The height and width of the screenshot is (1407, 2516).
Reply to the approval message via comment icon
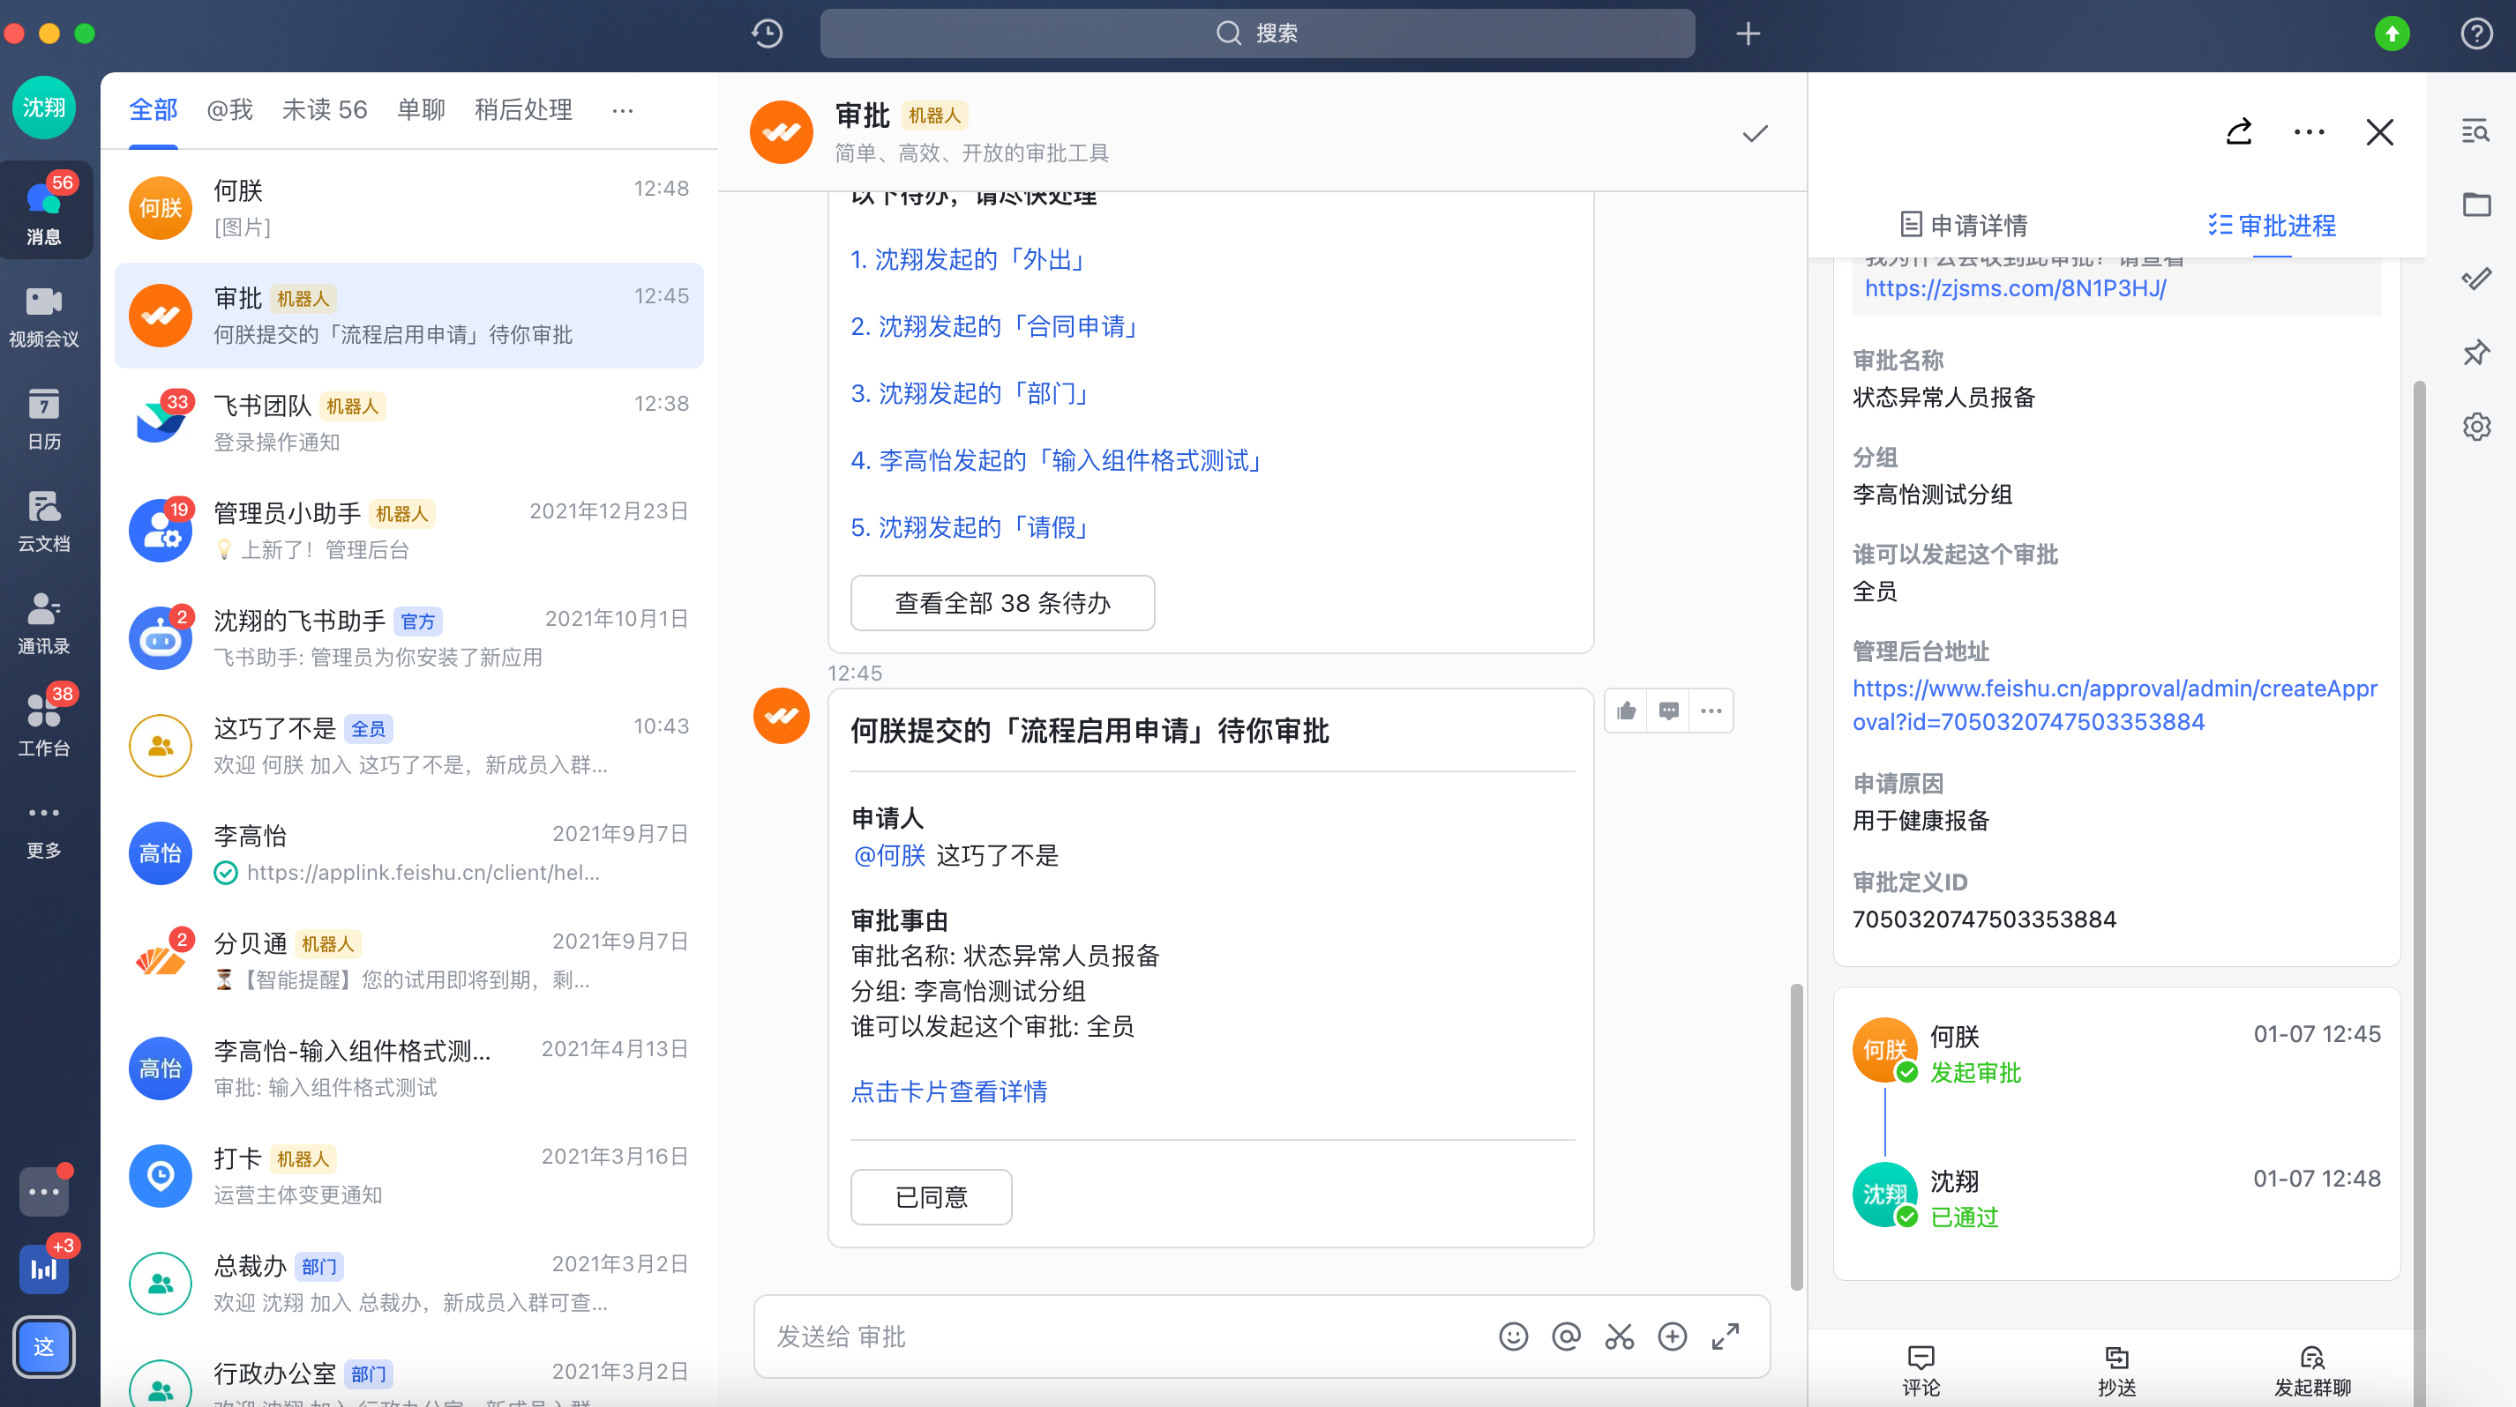tap(1668, 711)
